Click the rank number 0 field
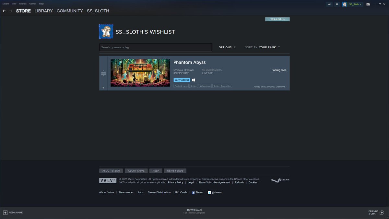 click(x=103, y=88)
